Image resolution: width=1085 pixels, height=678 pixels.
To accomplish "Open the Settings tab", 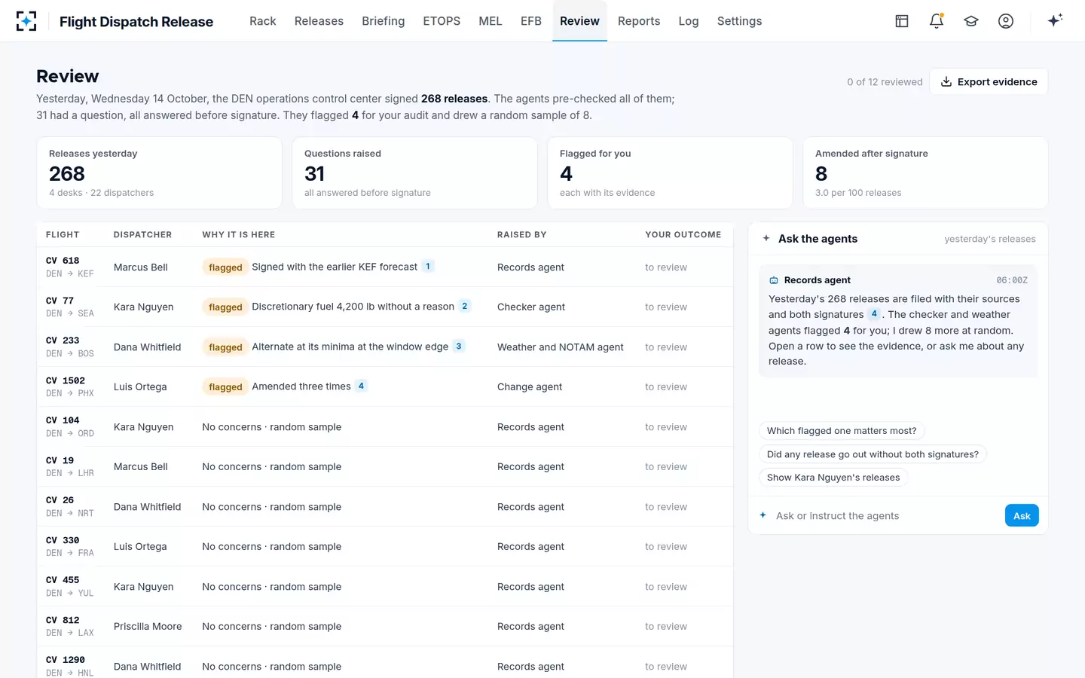I will [x=739, y=21].
